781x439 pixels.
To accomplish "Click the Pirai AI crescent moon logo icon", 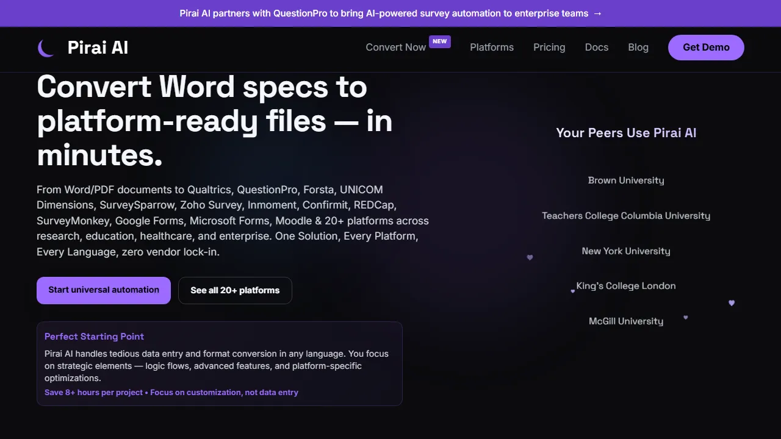I will (x=46, y=48).
